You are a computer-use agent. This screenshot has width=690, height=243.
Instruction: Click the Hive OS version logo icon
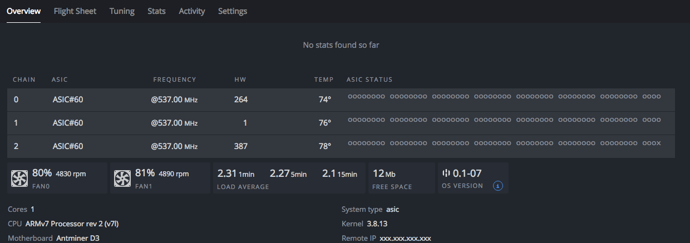(x=446, y=173)
